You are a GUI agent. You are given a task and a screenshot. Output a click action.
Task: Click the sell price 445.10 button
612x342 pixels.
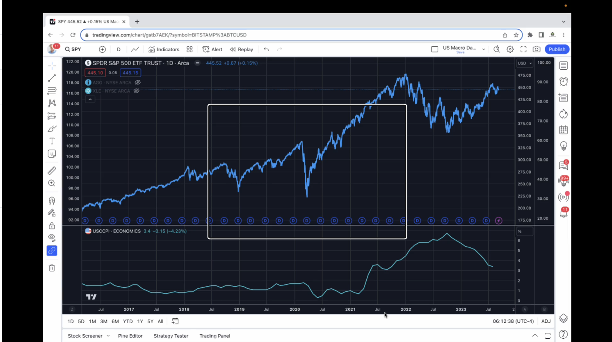tap(95, 73)
